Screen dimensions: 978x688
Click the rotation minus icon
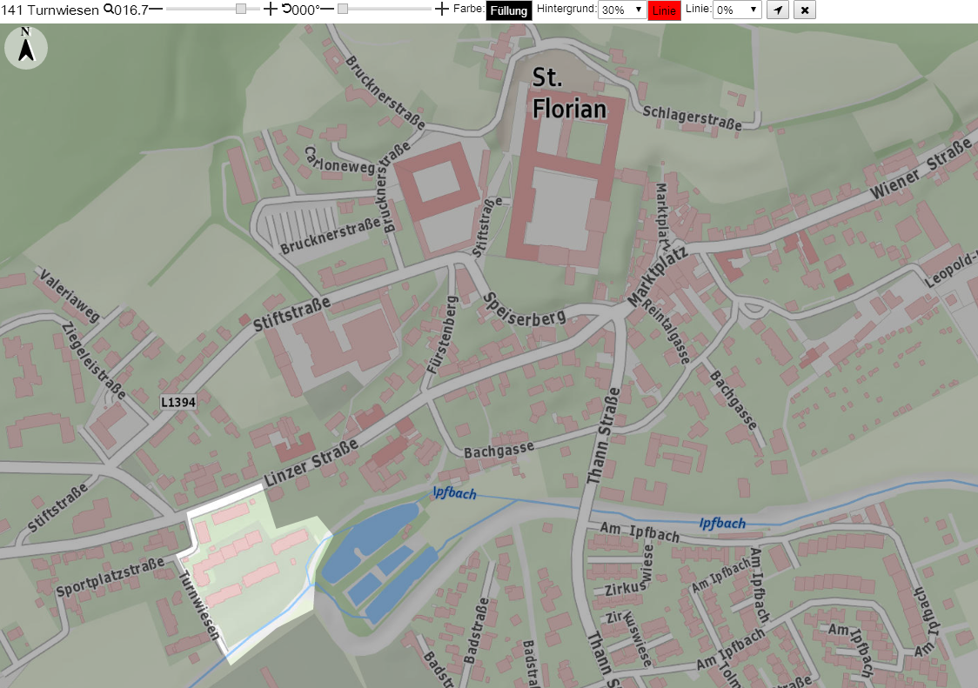click(x=327, y=10)
